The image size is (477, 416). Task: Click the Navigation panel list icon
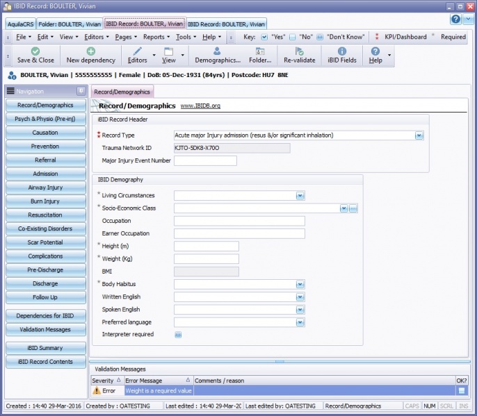click(x=10, y=91)
